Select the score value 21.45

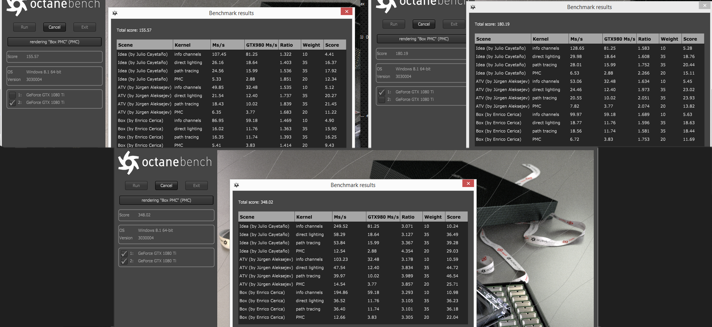click(x=331, y=104)
